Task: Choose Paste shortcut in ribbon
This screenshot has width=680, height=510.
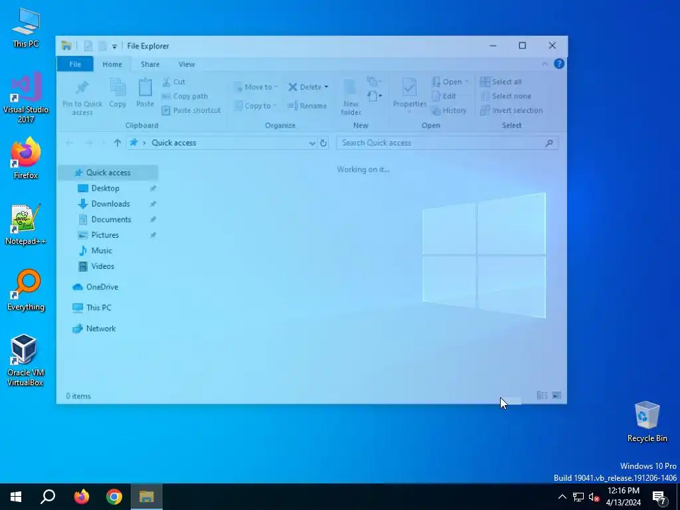Action: coord(191,110)
